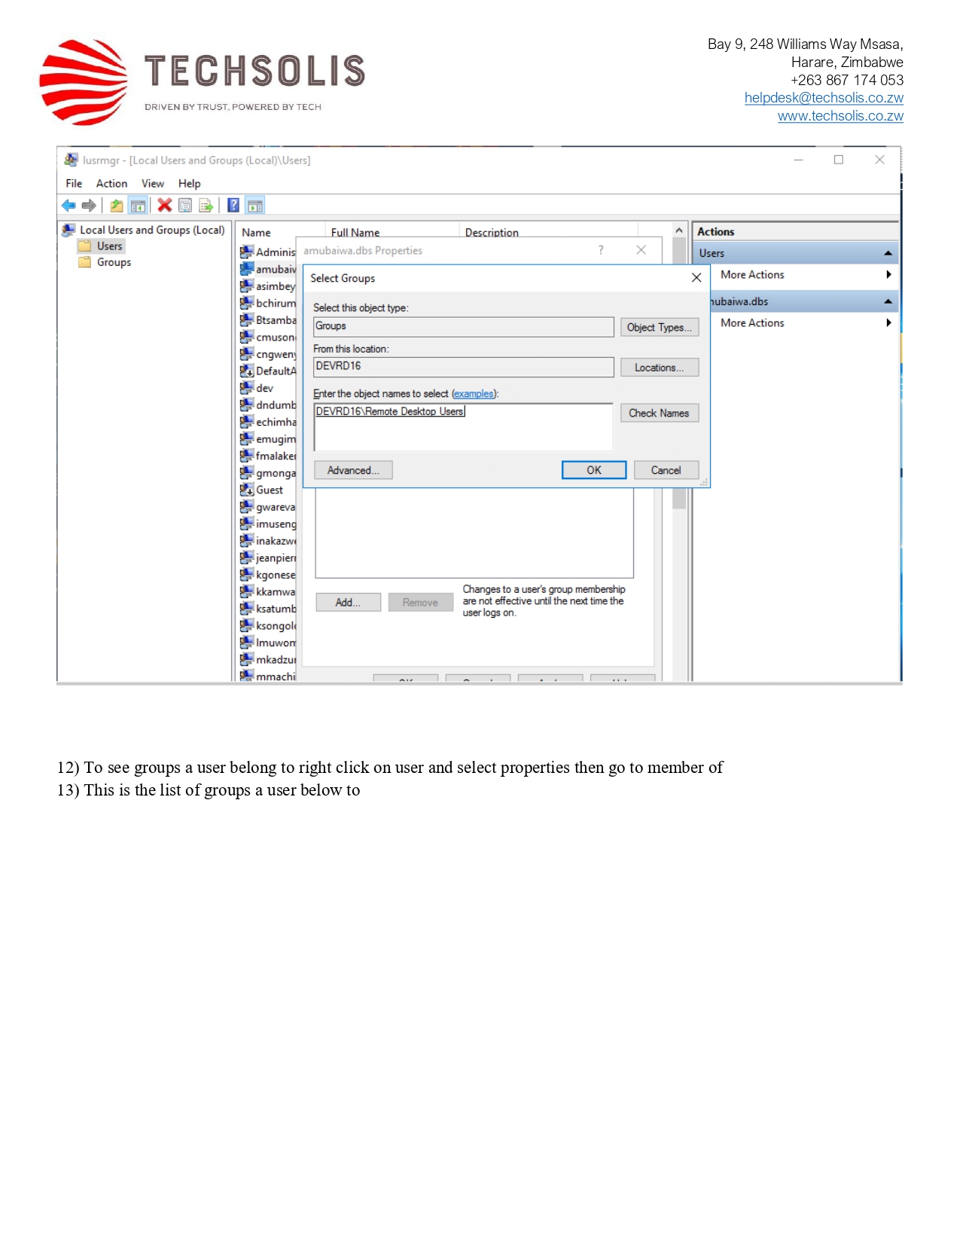960x1243 pixels.
Task: Confirm Select Groups with OK
Action: 594,470
